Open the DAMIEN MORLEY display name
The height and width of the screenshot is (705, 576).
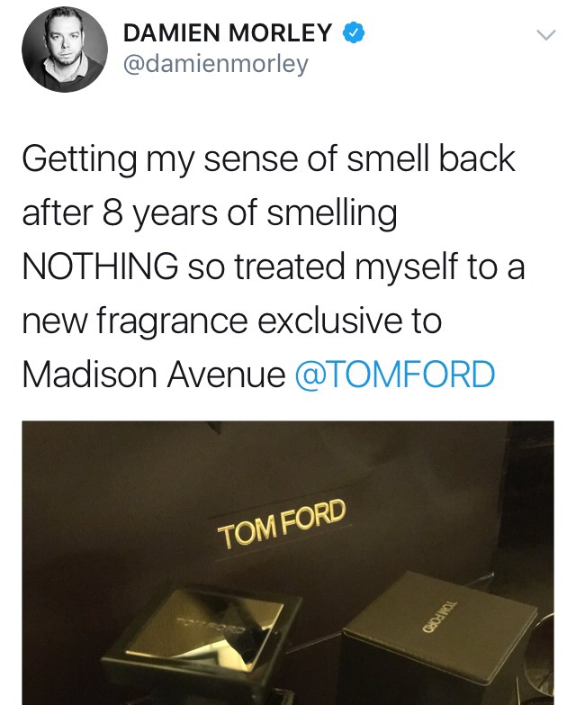pyautogui.click(x=228, y=32)
